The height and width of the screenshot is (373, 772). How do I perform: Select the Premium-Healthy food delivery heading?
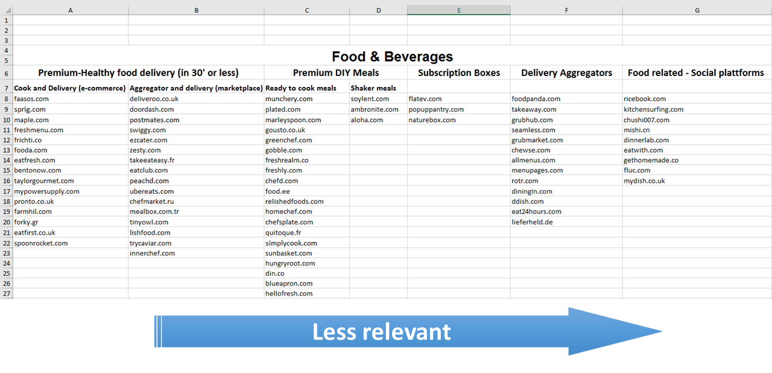coord(138,73)
